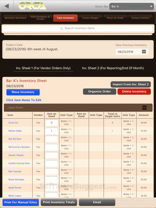Select Inv. Sheet 2 reporting tab

pos(113,68)
